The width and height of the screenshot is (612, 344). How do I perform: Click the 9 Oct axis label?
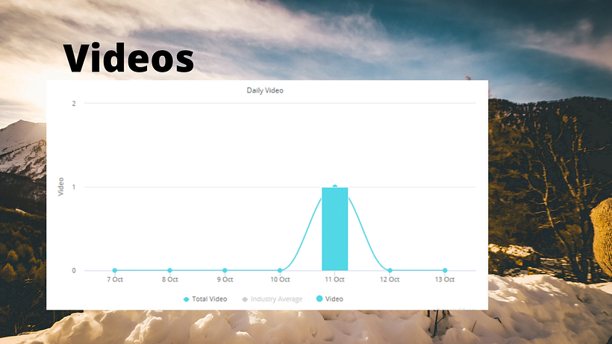(x=225, y=279)
